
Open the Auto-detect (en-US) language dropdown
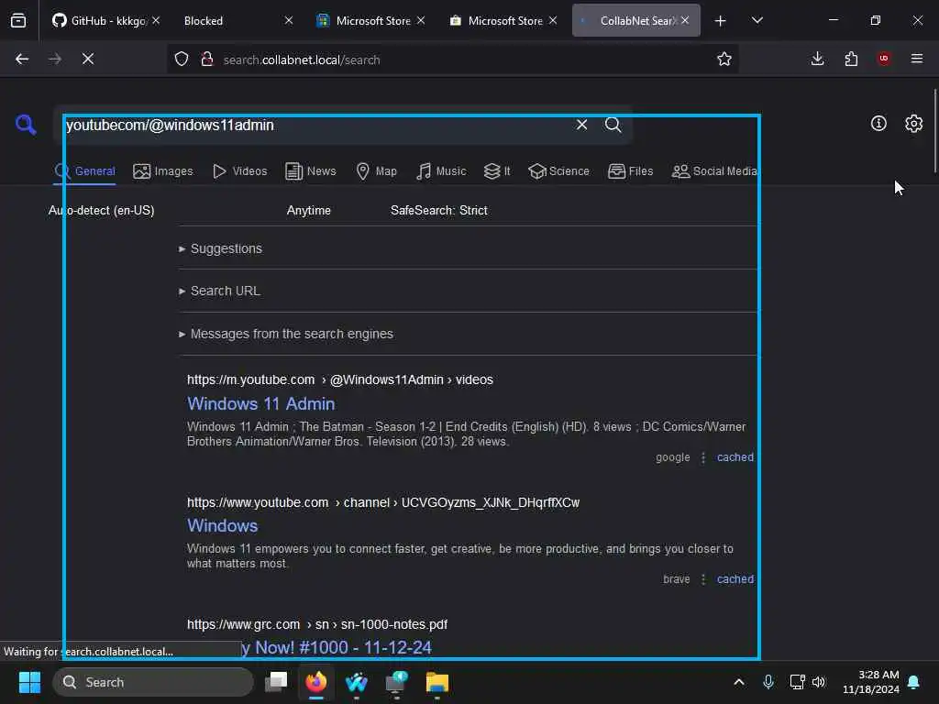coord(102,210)
